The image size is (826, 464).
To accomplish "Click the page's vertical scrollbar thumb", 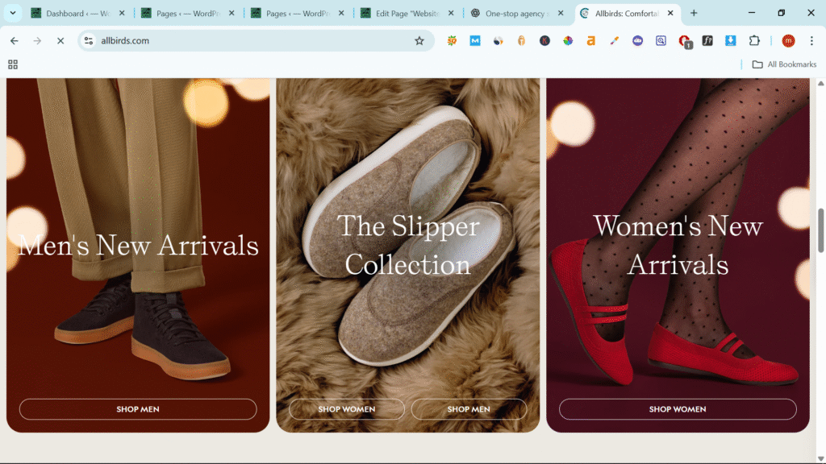I will pos(821,230).
